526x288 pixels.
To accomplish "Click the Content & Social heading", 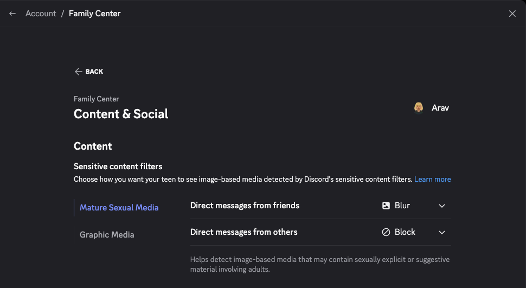I will click(x=121, y=114).
